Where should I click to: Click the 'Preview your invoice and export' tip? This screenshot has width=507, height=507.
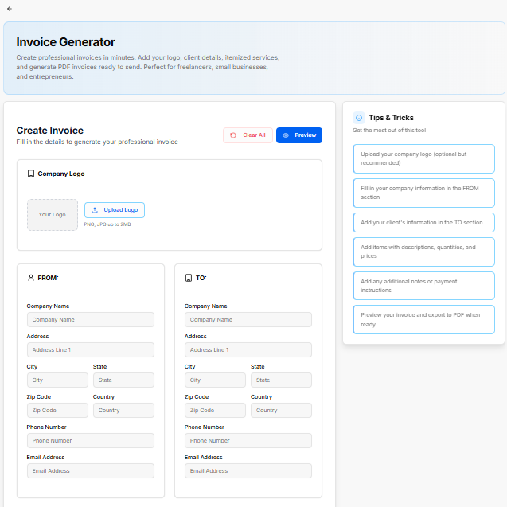423,319
